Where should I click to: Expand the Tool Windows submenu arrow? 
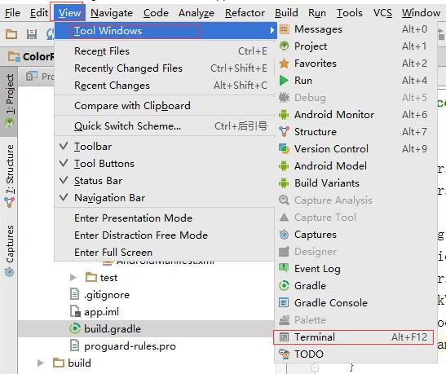coord(272,30)
